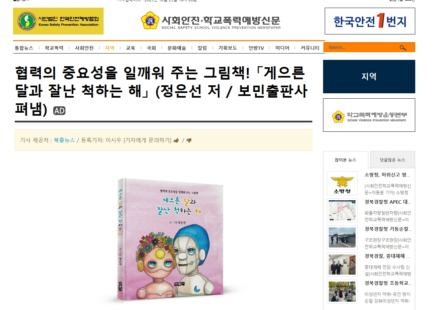The image size is (433, 310).
Task: Click the search magnifier icon
Action: click(403, 48)
